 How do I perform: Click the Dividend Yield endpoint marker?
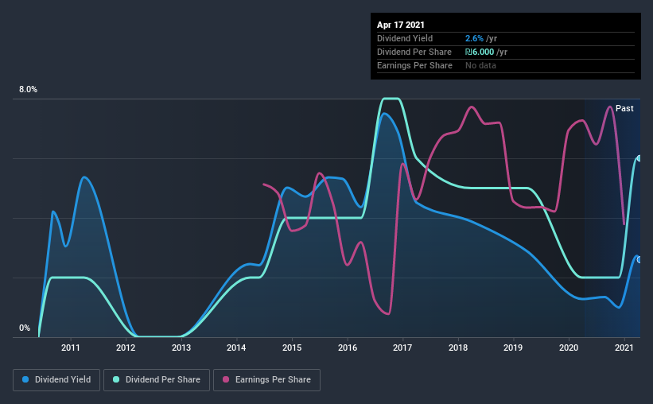(639, 259)
